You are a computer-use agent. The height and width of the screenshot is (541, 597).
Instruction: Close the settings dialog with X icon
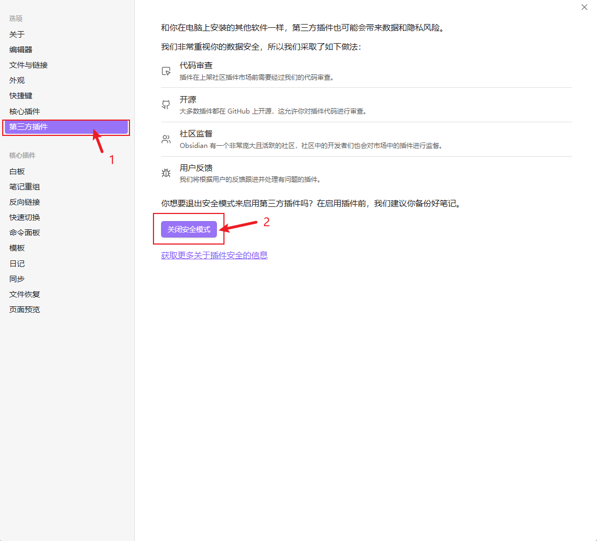coord(584,7)
